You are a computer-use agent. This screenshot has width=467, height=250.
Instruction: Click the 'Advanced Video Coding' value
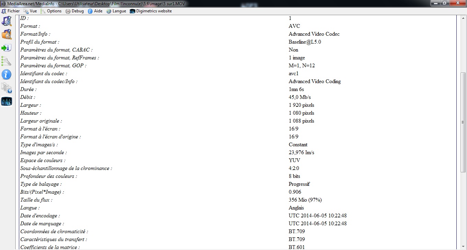click(x=315, y=81)
